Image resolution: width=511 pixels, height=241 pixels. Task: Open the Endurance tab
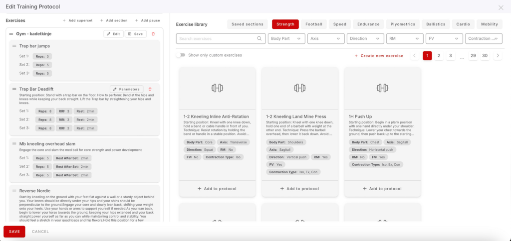[368, 24]
